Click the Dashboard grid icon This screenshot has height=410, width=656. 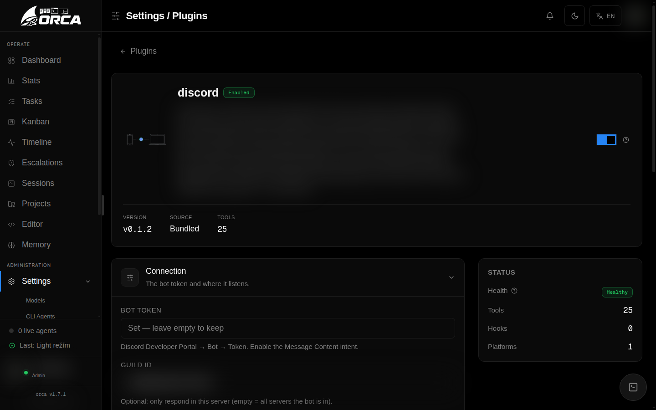tap(11, 61)
